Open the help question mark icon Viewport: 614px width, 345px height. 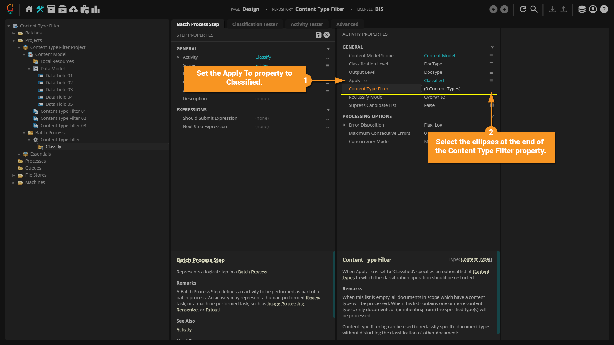pyautogui.click(x=604, y=9)
